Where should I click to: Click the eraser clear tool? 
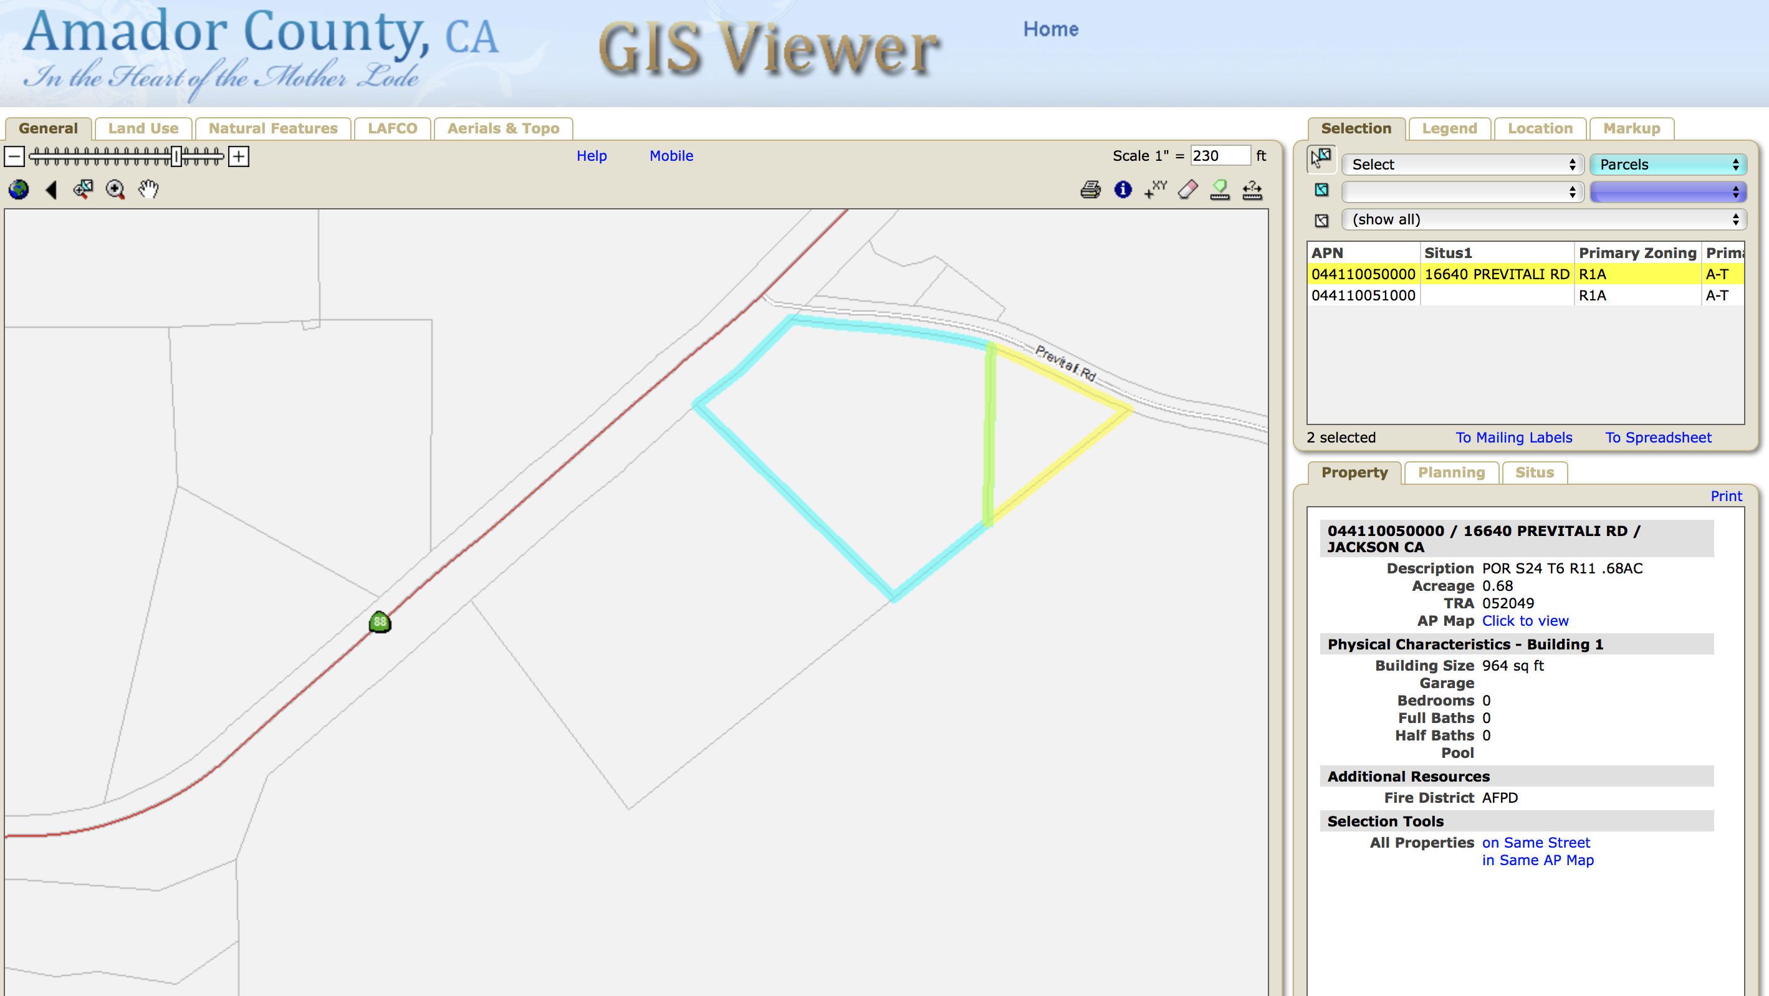pyautogui.click(x=1187, y=189)
